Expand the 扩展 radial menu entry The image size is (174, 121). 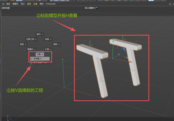[x=48, y=49]
